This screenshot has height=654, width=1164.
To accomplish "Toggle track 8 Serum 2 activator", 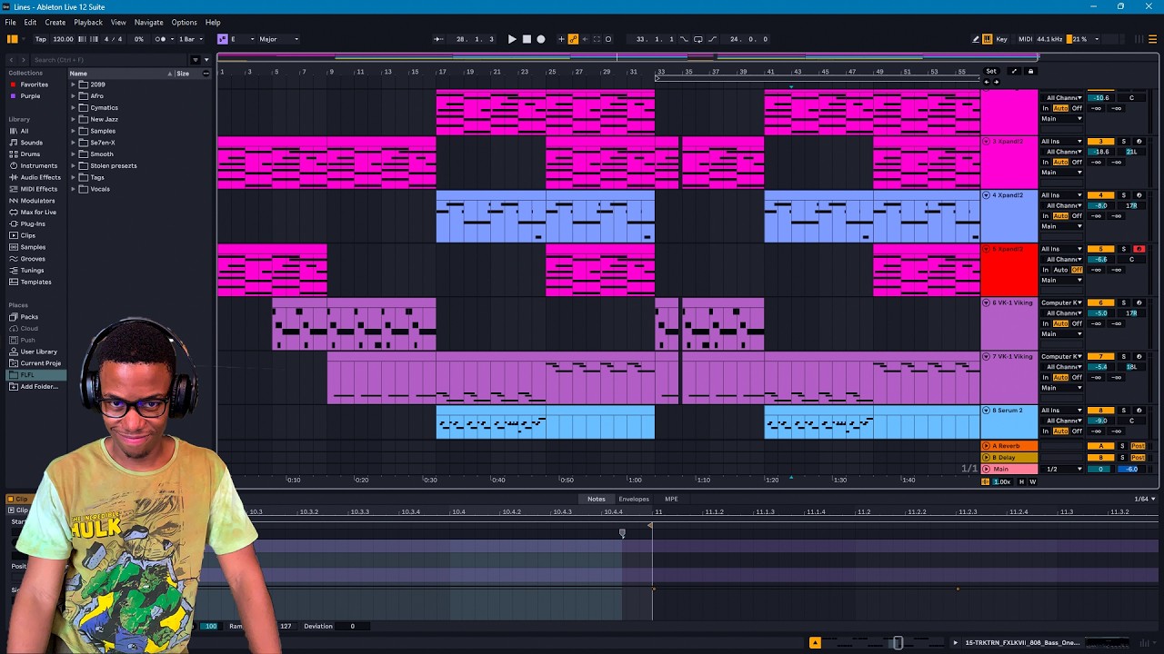I will coord(1100,410).
